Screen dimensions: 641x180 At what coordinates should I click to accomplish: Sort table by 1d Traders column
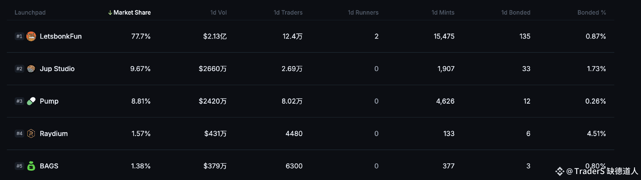[288, 13]
